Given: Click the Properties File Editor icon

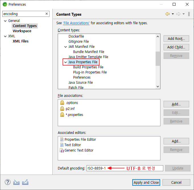Looking at the screenshot, I should point(62,139).
